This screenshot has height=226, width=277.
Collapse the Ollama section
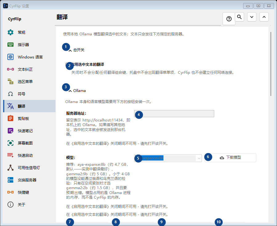pyautogui.click(x=70, y=91)
